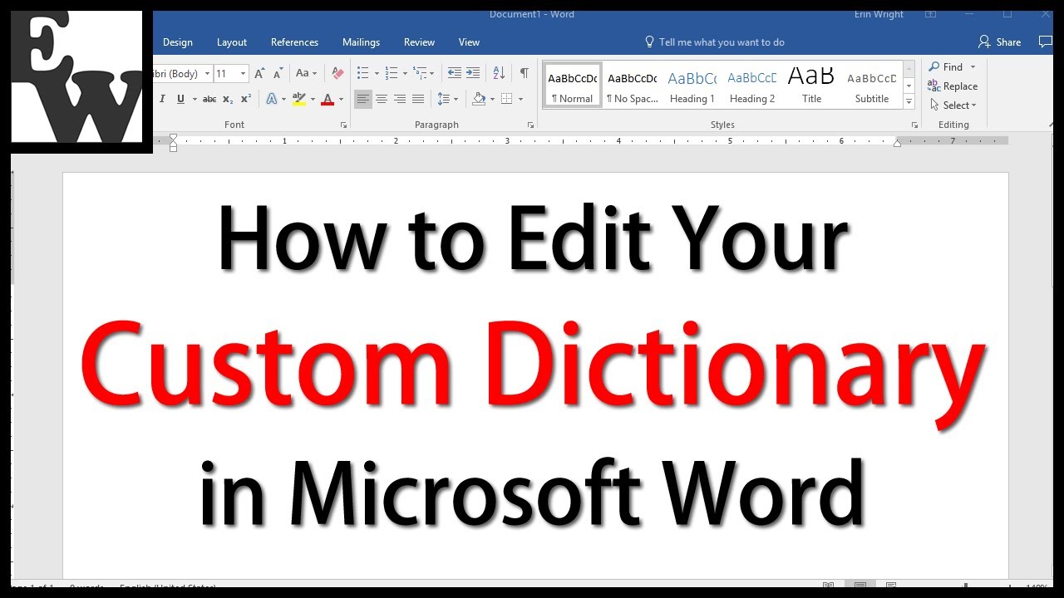Align text left
Viewport: 1064px width, 598px height.
[363, 99]
